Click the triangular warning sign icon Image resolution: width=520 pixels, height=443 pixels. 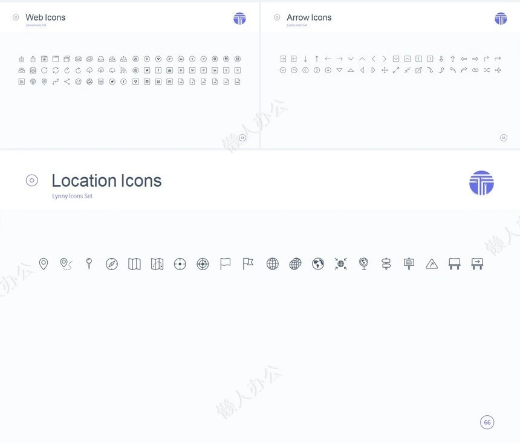click(x=432, y=264)
